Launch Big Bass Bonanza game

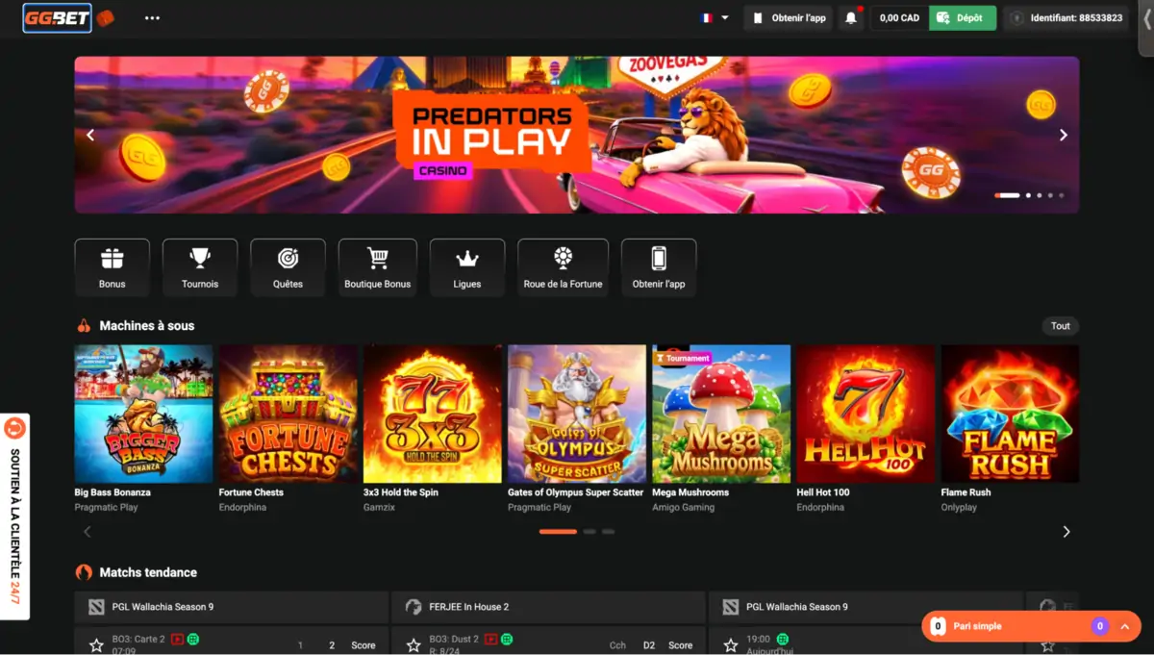pos(143,414)
